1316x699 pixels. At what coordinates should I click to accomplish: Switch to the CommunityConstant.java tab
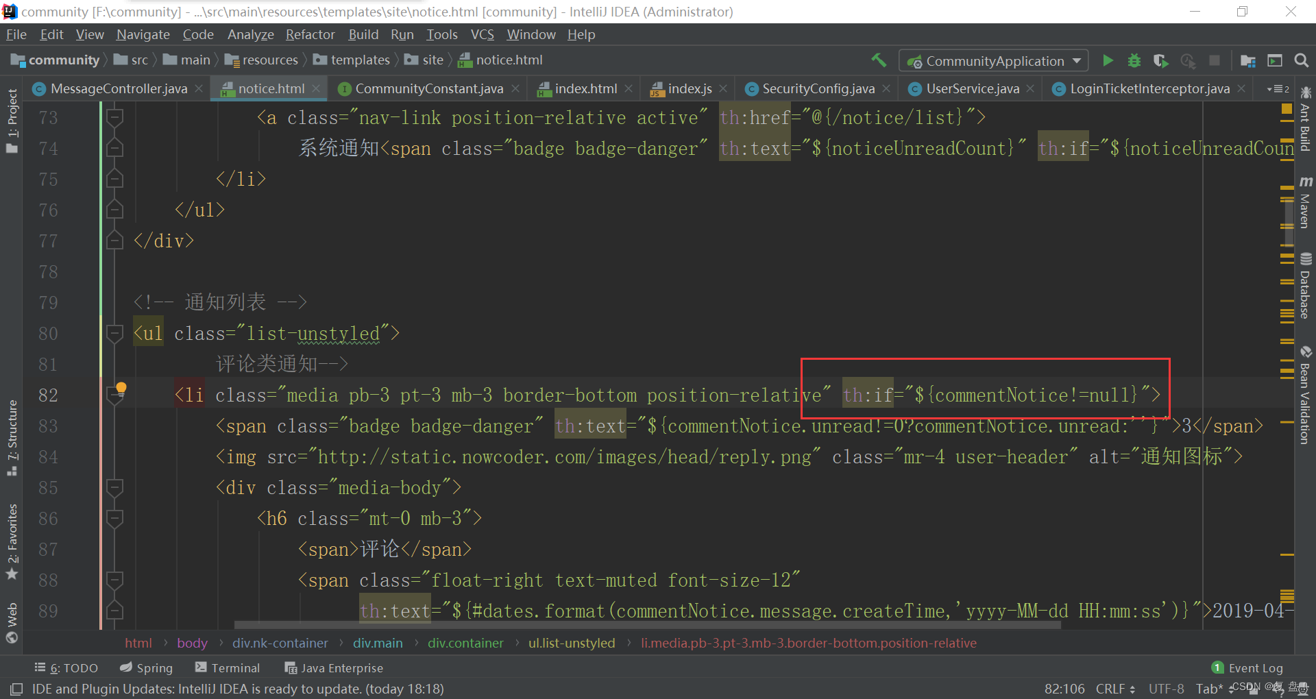coord(429,88)
